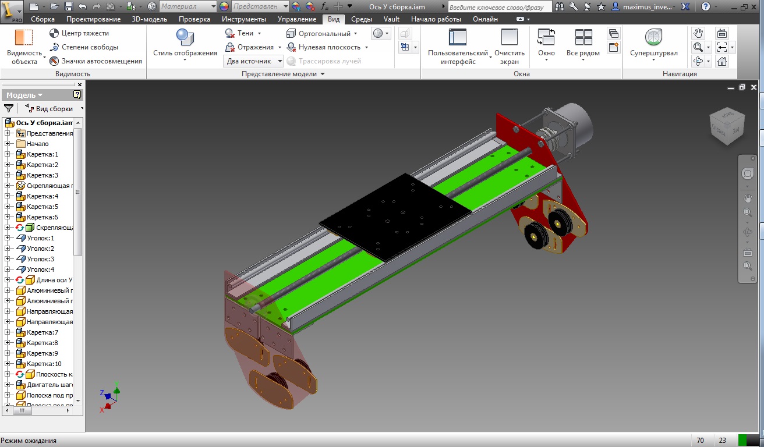764x447 pixels.
Task: Switch to the Сборка ribbon tab
Action: (x=43, y=19)
